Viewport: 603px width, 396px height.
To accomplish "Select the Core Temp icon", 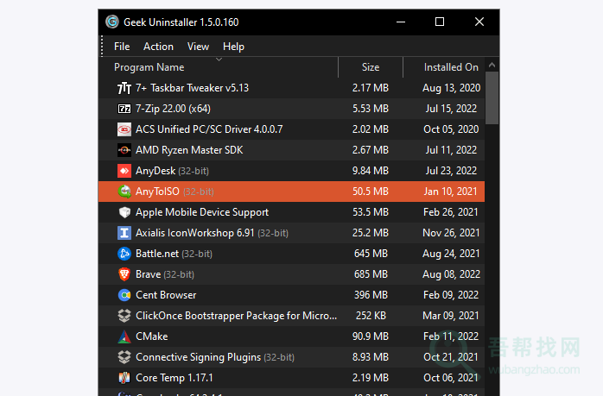I will (124, 378).
